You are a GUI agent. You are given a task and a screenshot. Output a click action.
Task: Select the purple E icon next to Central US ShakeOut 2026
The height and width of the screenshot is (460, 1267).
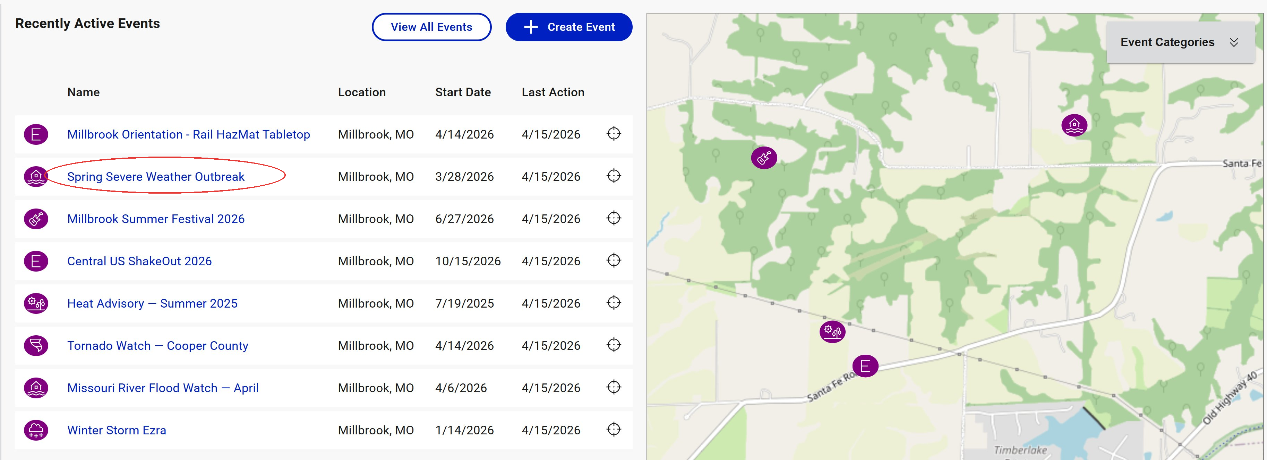36,261
